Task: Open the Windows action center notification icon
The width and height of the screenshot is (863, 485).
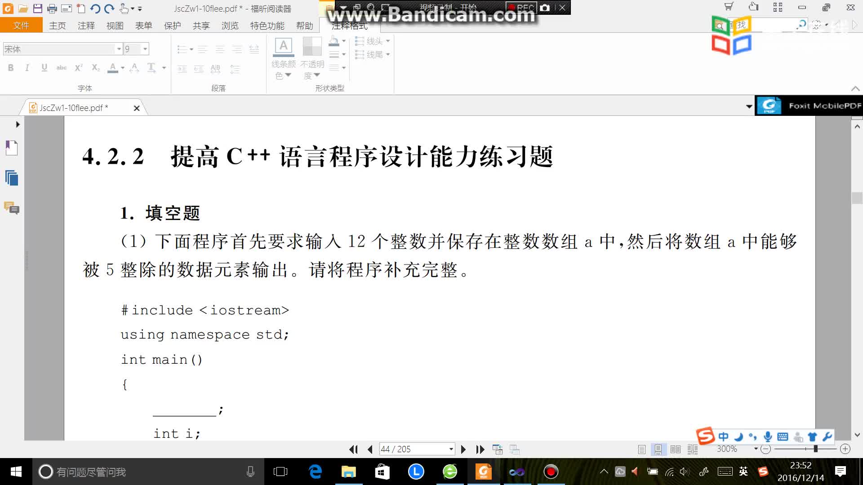Action: [840, 472]
